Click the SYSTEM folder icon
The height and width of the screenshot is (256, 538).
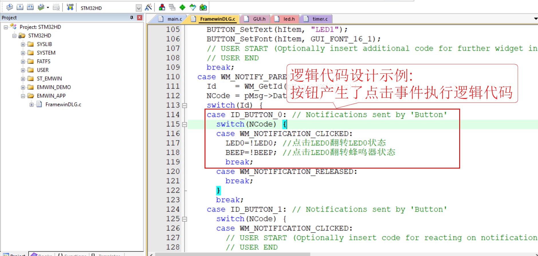pos(31,53)
